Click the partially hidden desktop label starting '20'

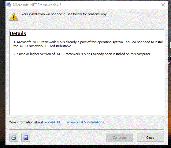point(169,58)
